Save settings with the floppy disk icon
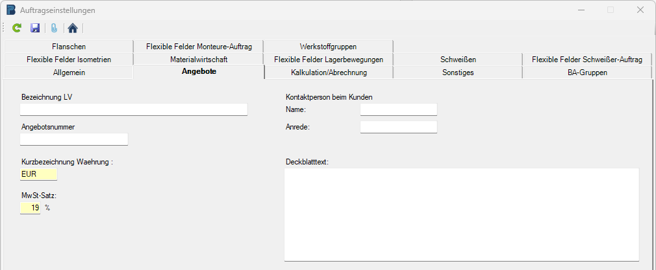 pos(35,28)
